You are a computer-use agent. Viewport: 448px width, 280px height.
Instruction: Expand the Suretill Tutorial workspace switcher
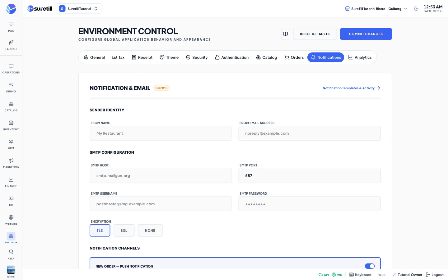[78, 9]
